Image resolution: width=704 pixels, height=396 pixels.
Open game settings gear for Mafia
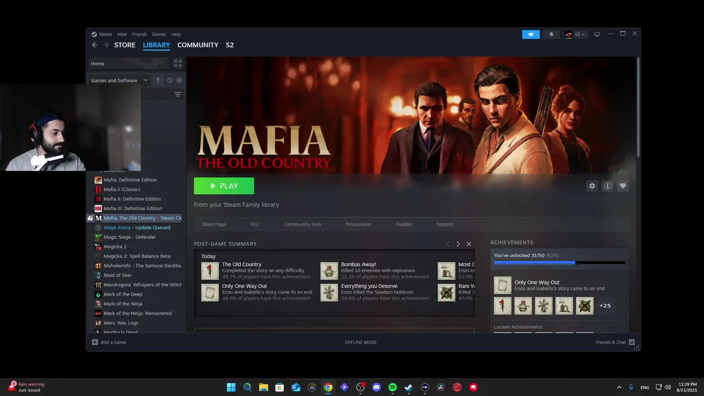[x=592, y=186]
